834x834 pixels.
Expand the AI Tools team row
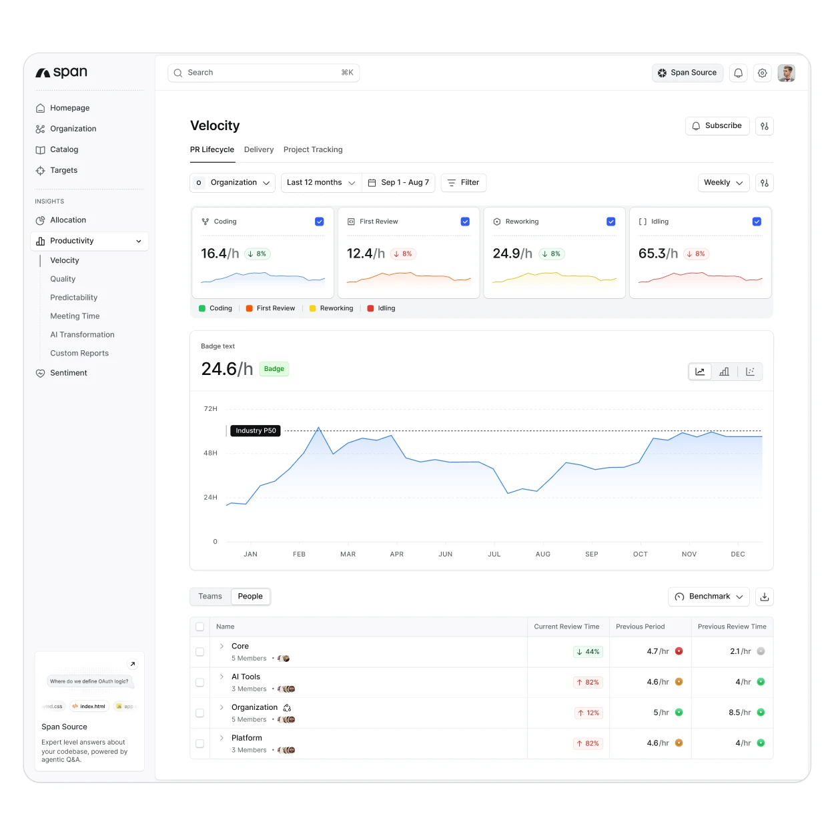[x=222, y=677]
